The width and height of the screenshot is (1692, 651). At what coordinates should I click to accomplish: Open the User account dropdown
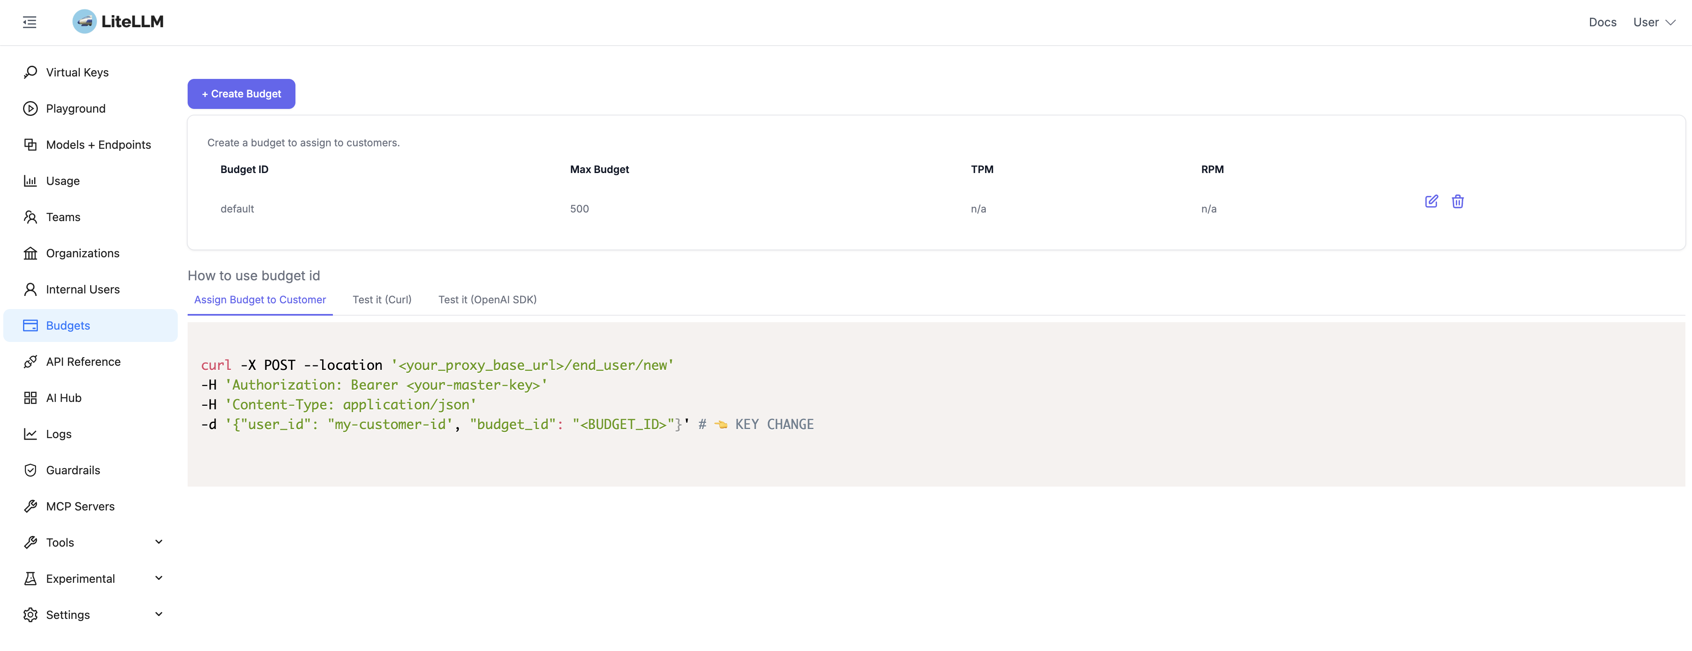coord(1654,22)
